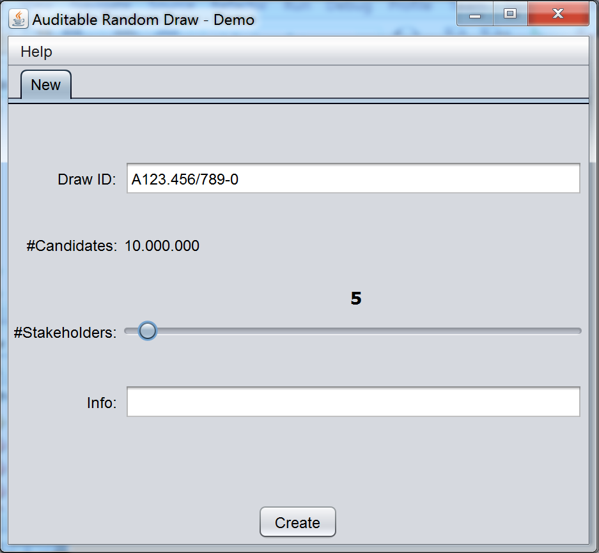Click the #Candidates value 10.000.000
The width and height of the screenshot is (599, 553).
[x=162, y=246]
